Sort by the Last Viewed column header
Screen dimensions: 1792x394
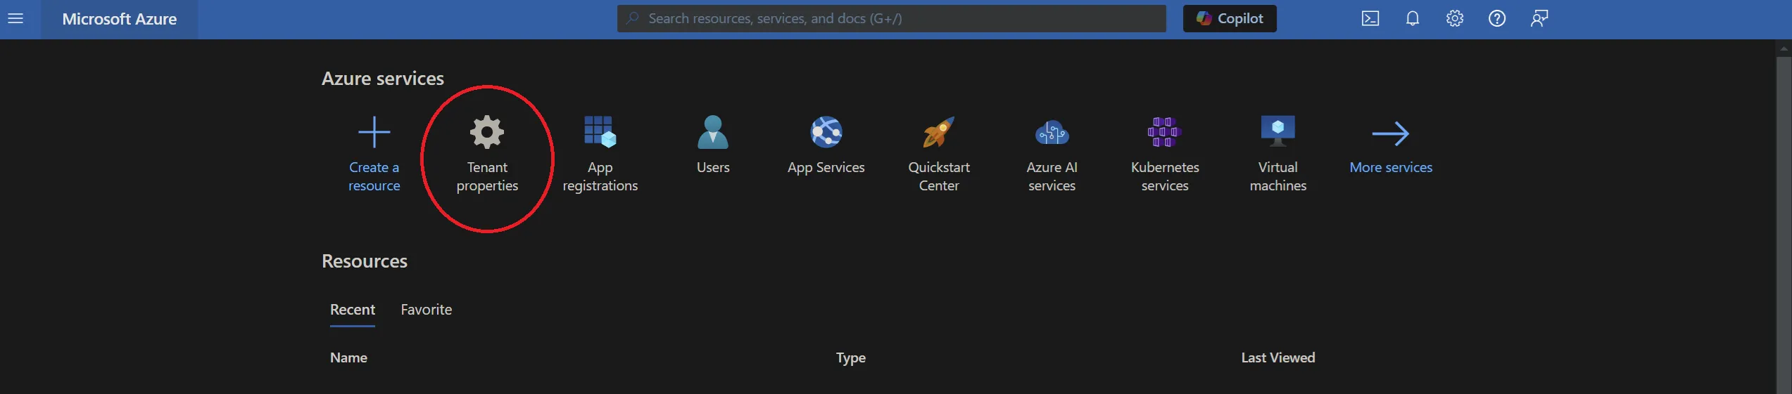1278,357
